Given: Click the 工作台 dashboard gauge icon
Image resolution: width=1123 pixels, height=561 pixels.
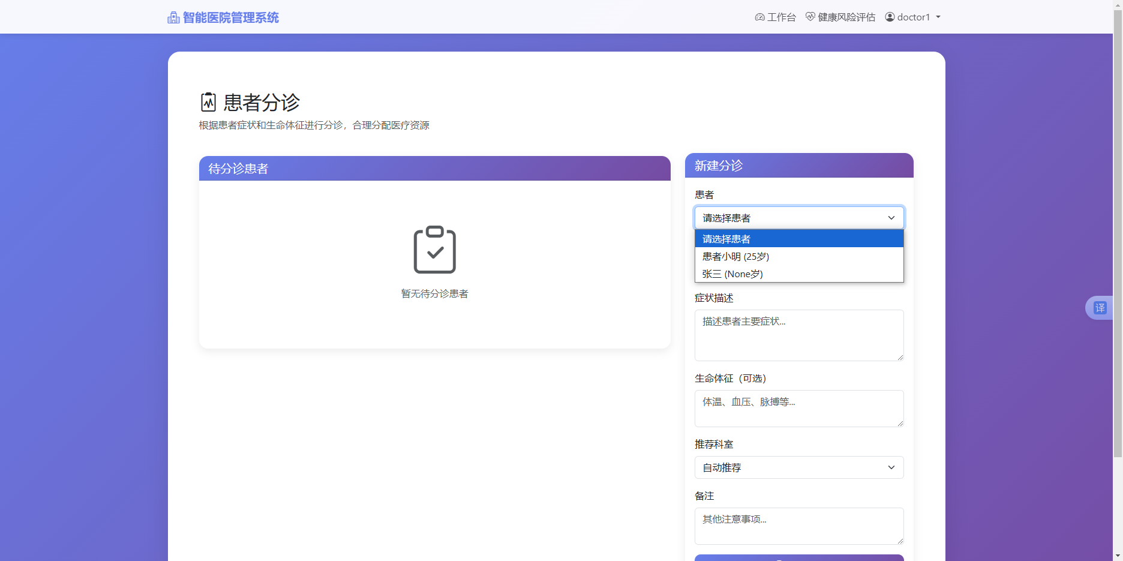Looking at the screenshot, I should [x=759, y=17].
